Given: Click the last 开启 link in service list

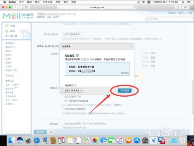Looking at the screenshot, I should pyautogui.click(x=153, y=66).
